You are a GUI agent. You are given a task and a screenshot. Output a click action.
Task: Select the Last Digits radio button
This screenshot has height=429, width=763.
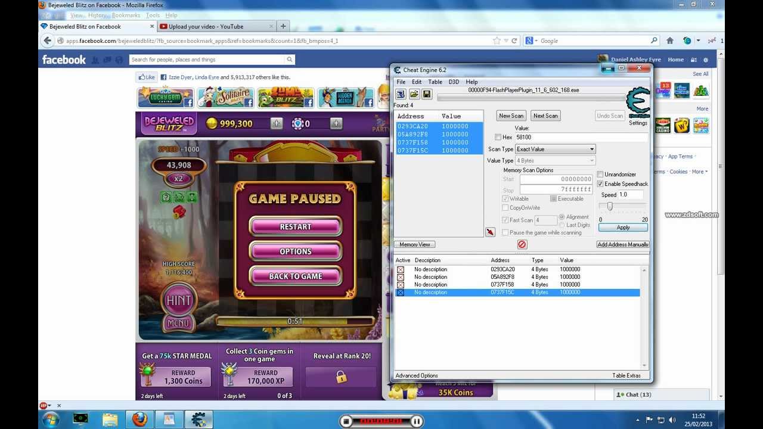[x=562, y=225]
